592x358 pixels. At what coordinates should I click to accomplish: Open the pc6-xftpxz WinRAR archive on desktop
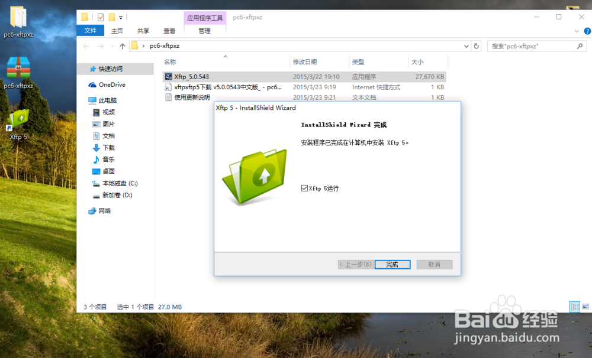coord(18,73)
